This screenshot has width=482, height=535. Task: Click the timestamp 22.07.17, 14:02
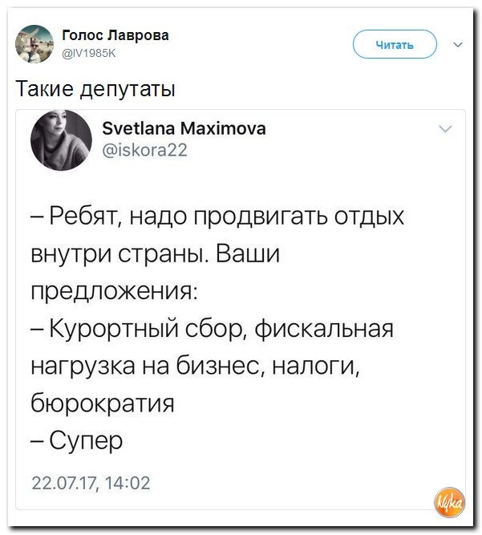click(x=90, y=482)
